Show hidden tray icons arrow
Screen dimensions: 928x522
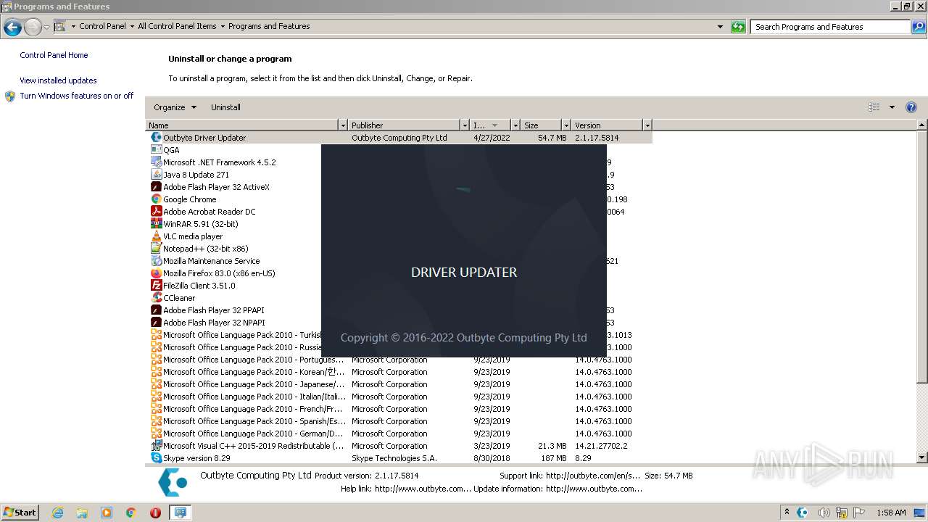point(787,513)
